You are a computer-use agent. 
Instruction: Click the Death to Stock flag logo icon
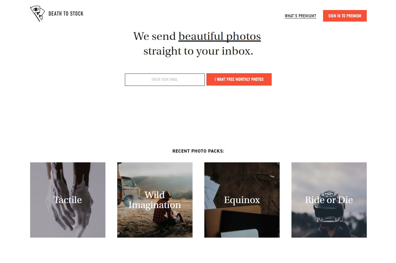point(37,14)
